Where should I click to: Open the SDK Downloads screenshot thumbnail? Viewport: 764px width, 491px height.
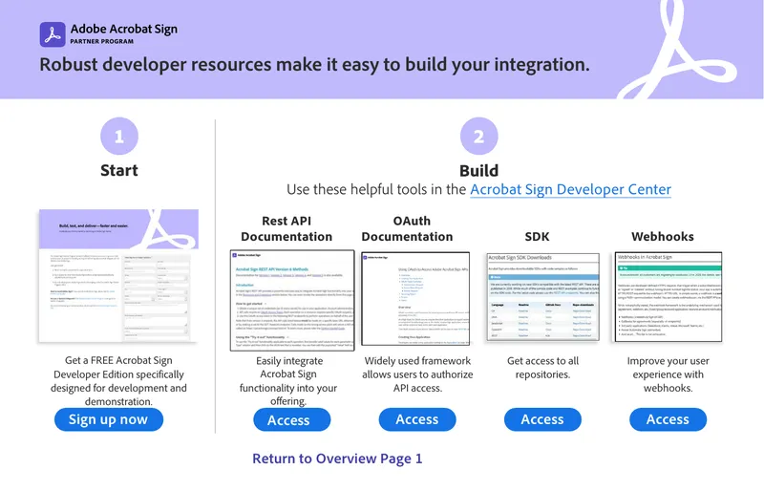pos(542,297)
